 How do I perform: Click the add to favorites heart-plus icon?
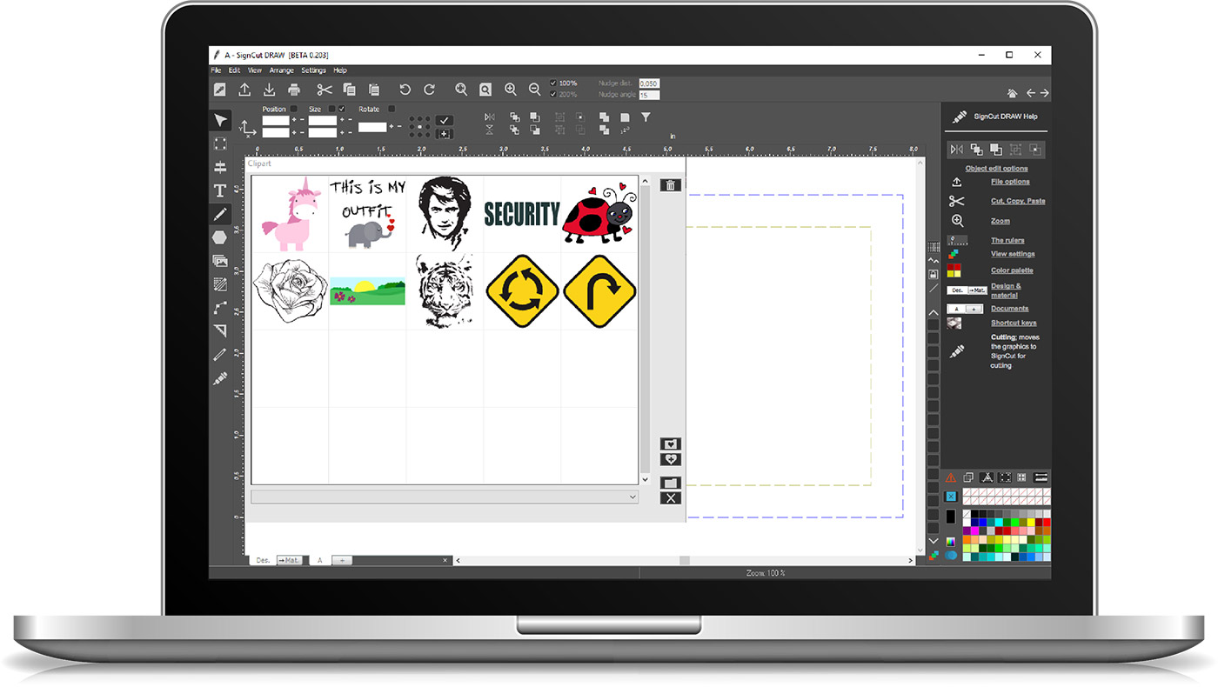pyautogui.click(x=670, y=460)
